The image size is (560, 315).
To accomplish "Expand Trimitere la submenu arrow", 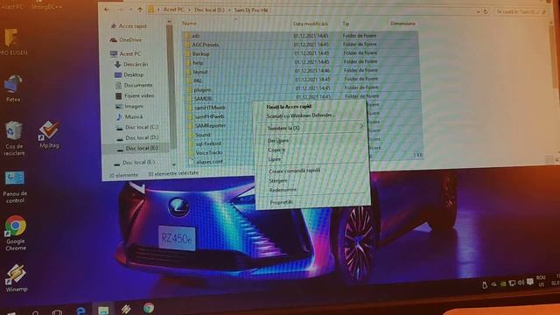I will click(360, 126).
